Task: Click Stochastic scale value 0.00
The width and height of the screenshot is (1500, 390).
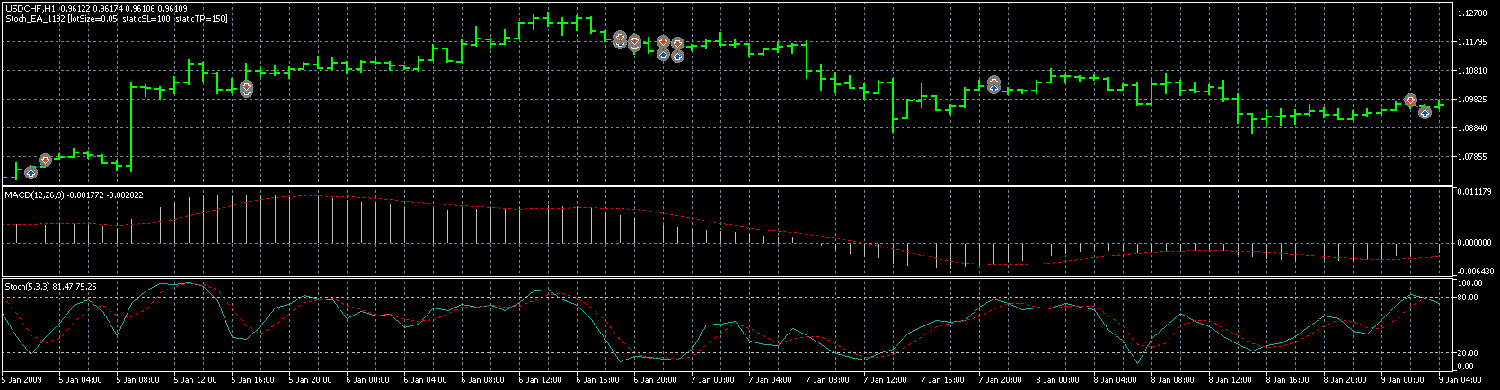Action: [x=1464, y=366]
